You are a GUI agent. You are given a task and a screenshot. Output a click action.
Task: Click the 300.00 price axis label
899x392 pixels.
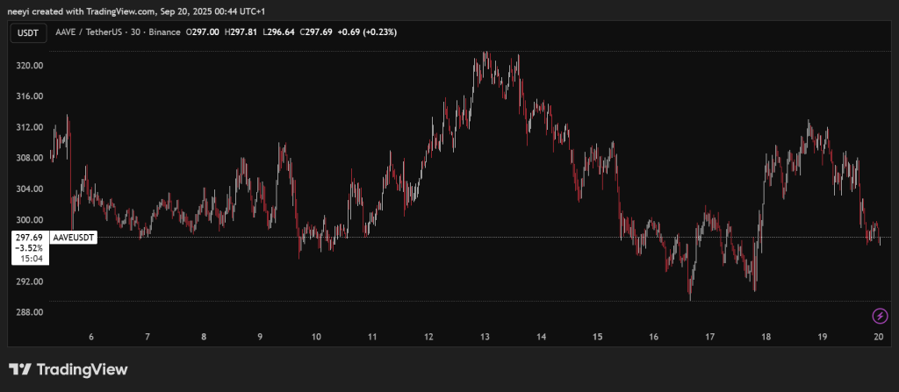[30, 220]
